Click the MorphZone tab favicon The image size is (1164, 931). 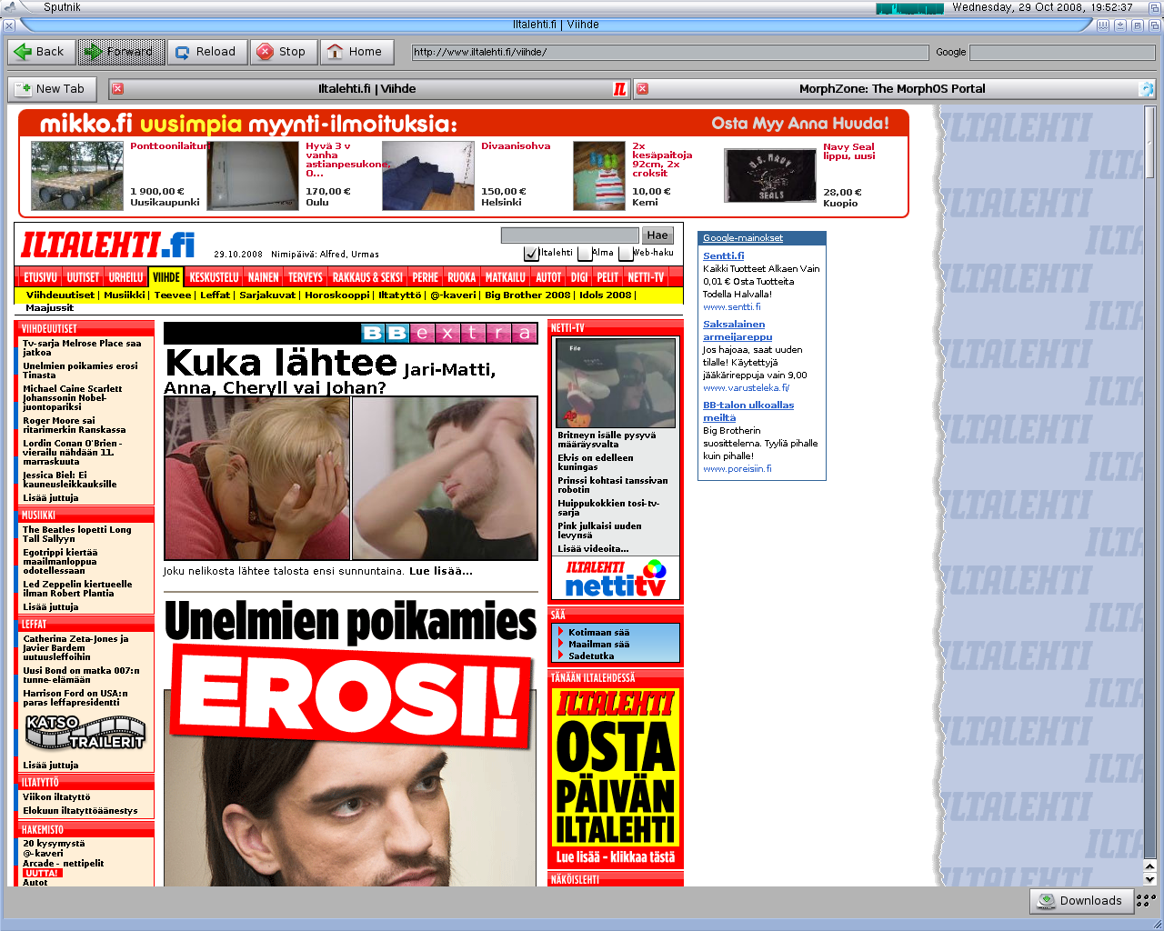[x=1147, y=88]
